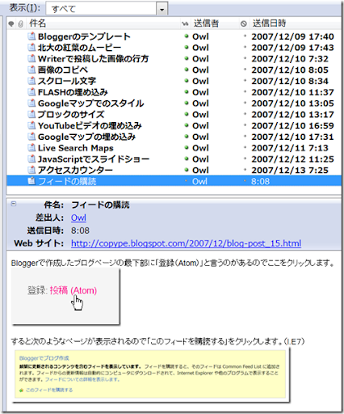Click the post icon for YouTubeビデオの埋め込み
Viewport: 344px width, 414px height.
pyautogui.click(x=31, y=125)
